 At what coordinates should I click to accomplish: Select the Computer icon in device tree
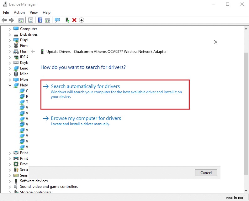[16, 29]
